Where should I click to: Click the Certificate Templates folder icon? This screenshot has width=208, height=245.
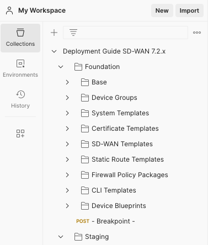tap(85, 129)
